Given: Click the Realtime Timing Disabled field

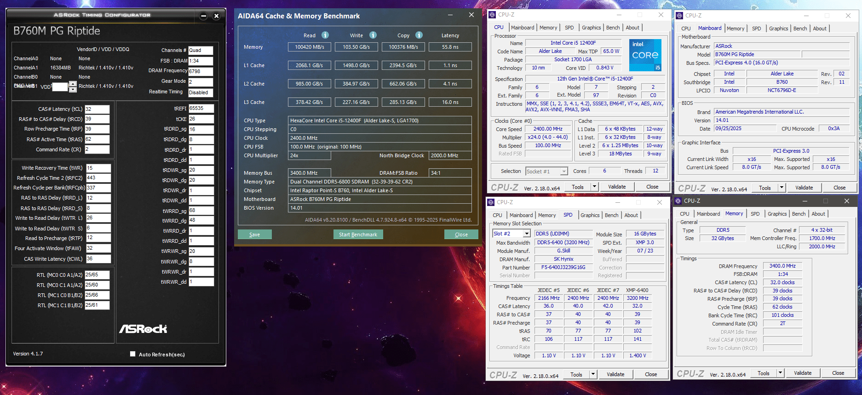Looking at the screenshot, I should point(201,92).
